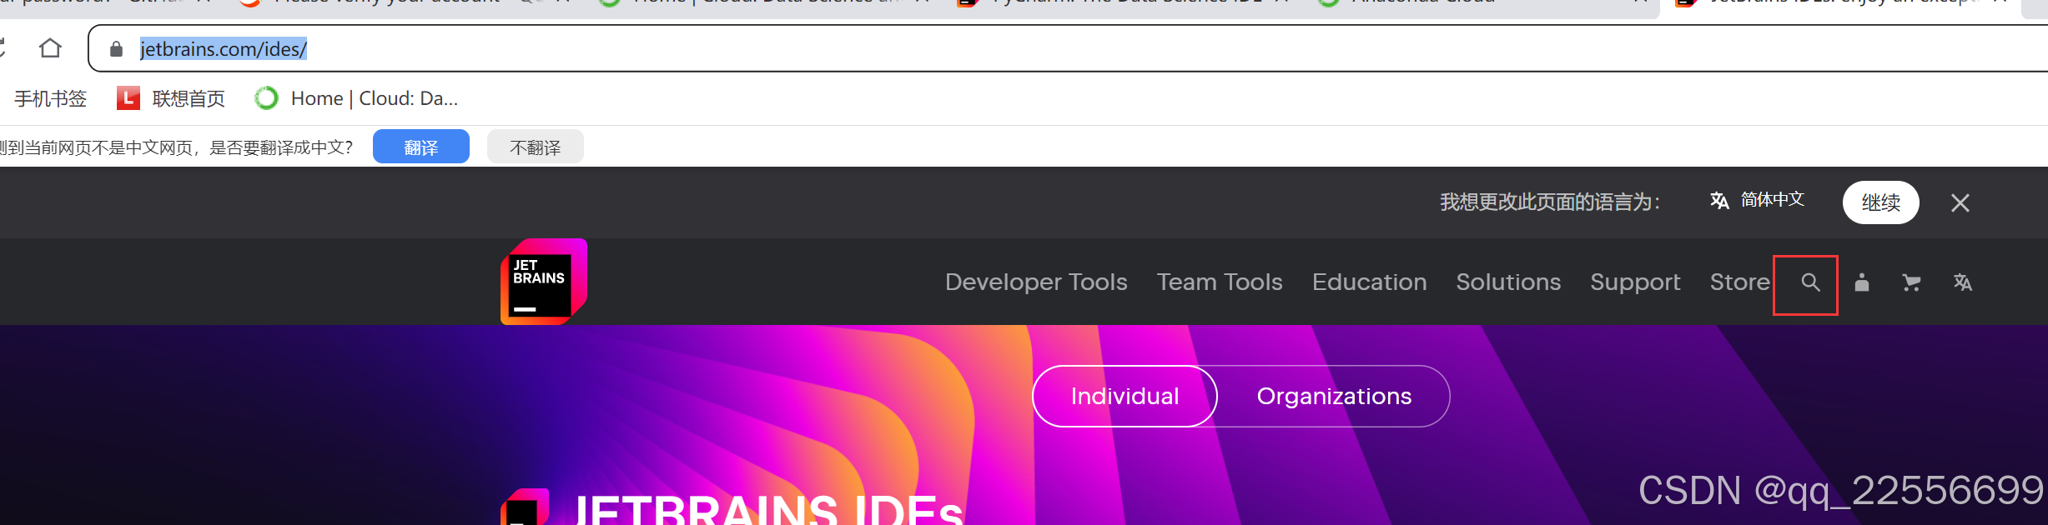Open the Education menu
The height and width of the screenshot is (525, 2048).
click(1369, 282)
